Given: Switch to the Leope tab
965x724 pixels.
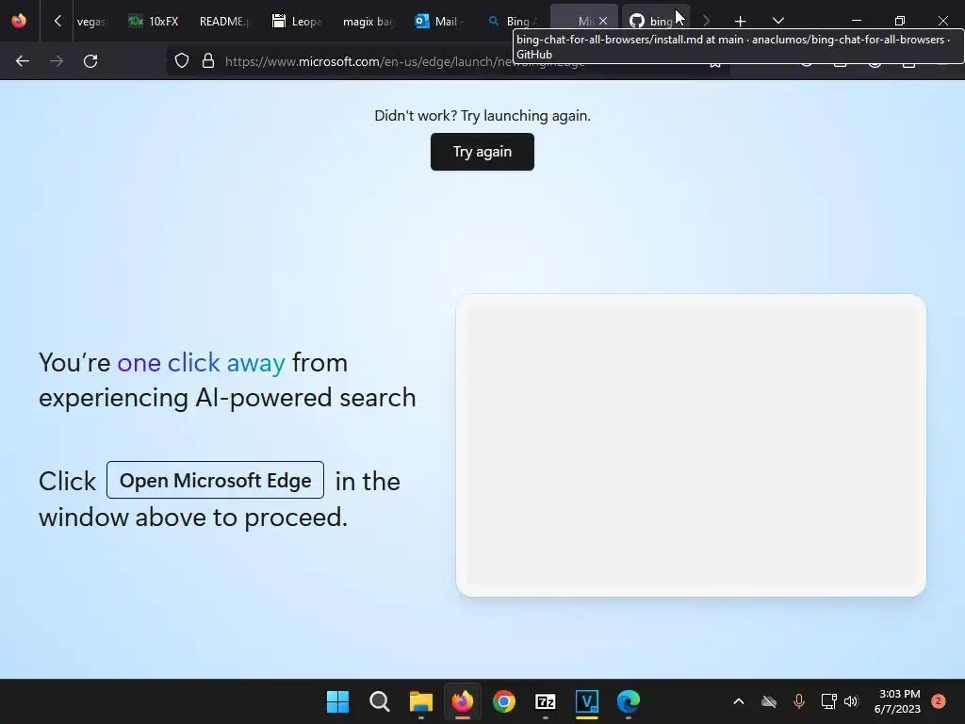Looking at the screenshot, I should coord(297,21).
